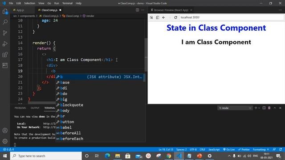The width and height of the screenshot is (285, 160).
Task: Toggle the Formatting status bar item
Action: (261, 149)
